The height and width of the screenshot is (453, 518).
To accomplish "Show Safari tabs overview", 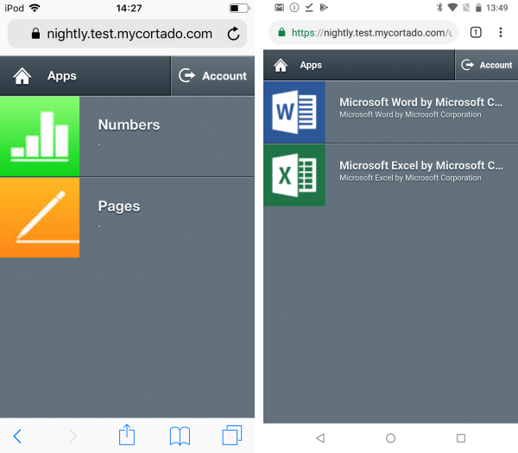I will 232,436.
